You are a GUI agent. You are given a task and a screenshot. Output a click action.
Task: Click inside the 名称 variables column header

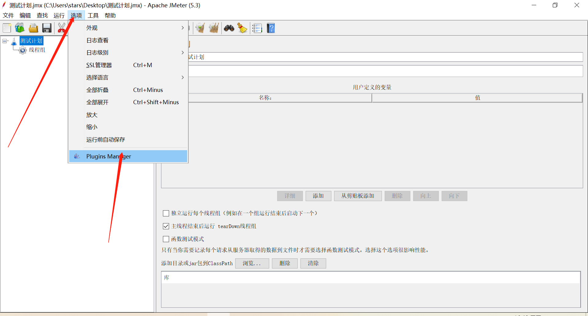(x=265, y=97)
